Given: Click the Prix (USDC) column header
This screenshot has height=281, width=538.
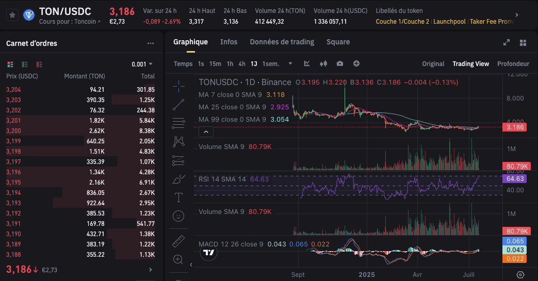Looking at the screenshot, I should pyautogui.click(x=22, y=76).
